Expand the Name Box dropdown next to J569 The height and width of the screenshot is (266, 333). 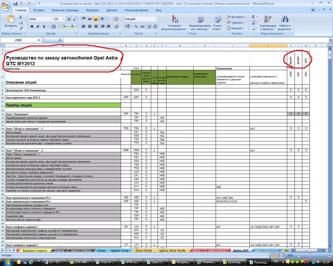39,40
